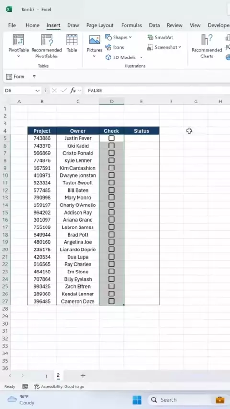
Task: Add a new sheet with plus button
Action: click(x=83, y=375)
